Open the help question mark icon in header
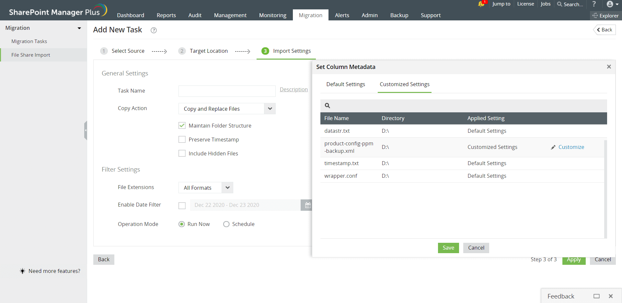Screen dimensions: 622x303 (594, 4)
